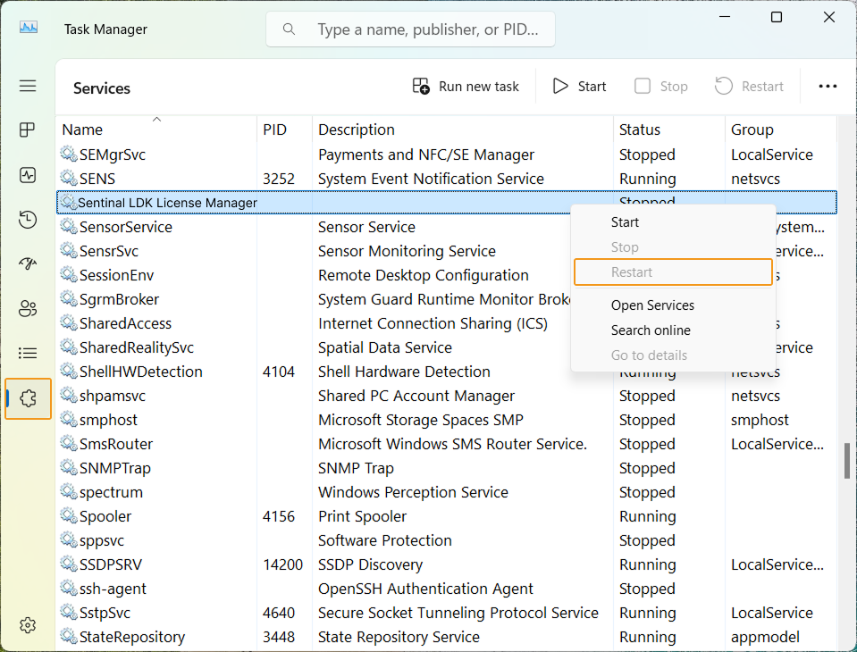Screen dimensions: 857x652
Task: Open the Performance page in sidebar
Action: point(28,175)
